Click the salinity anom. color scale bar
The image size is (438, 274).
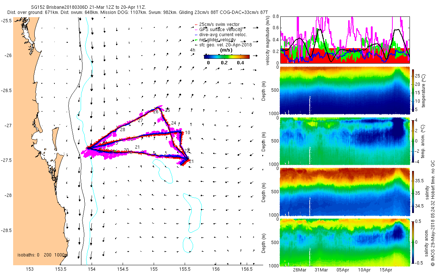click(x=413, y=242)
